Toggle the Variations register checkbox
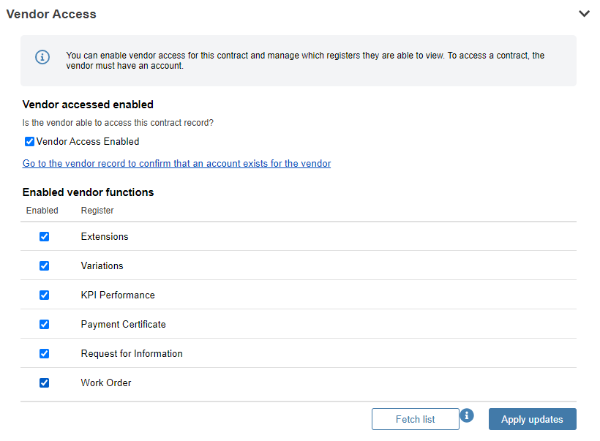 45,265
